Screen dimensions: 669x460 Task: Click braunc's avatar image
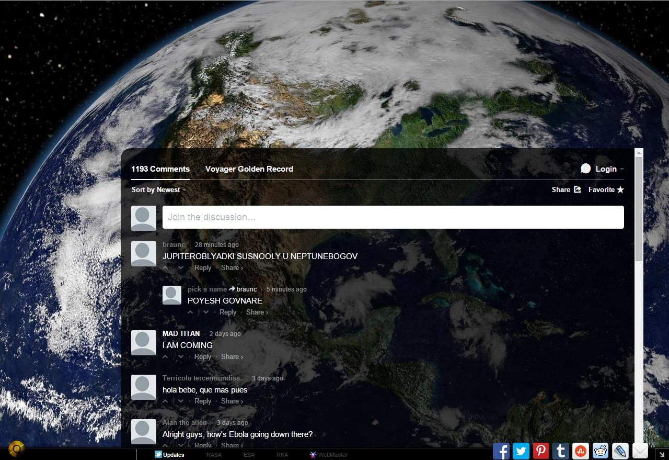point(144,254)
